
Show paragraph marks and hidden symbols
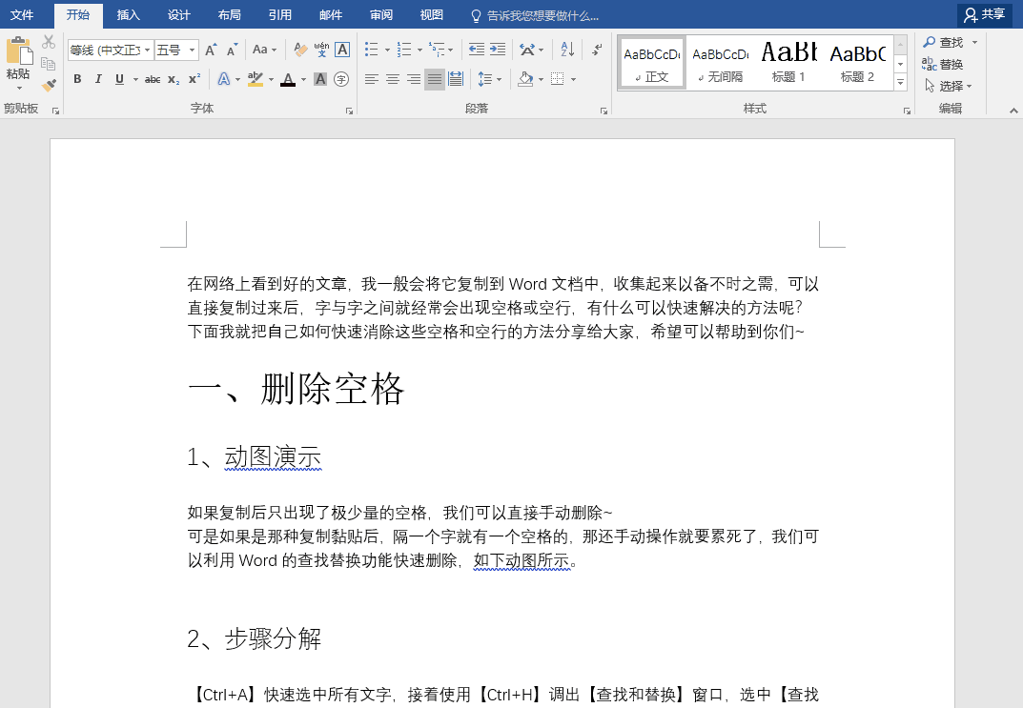click(x=597, y=50)
